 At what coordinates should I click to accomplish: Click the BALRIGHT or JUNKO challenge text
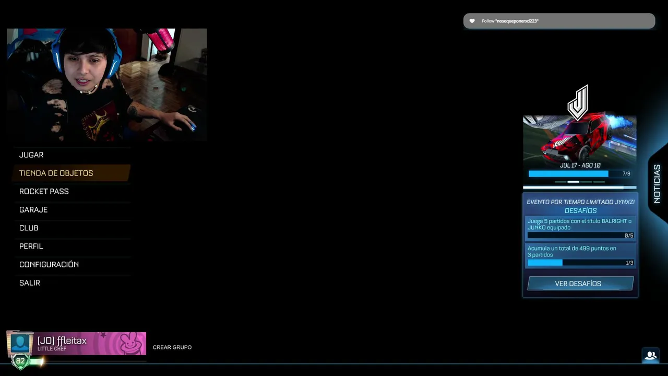click(579, 224)
